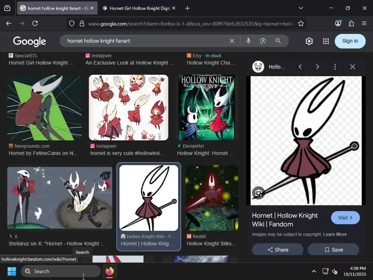Image resolution: width=373 pixels, height=280 pixels.
Task: Open the Hollow Knight Wiki source avatar
Action: [258, 67]
